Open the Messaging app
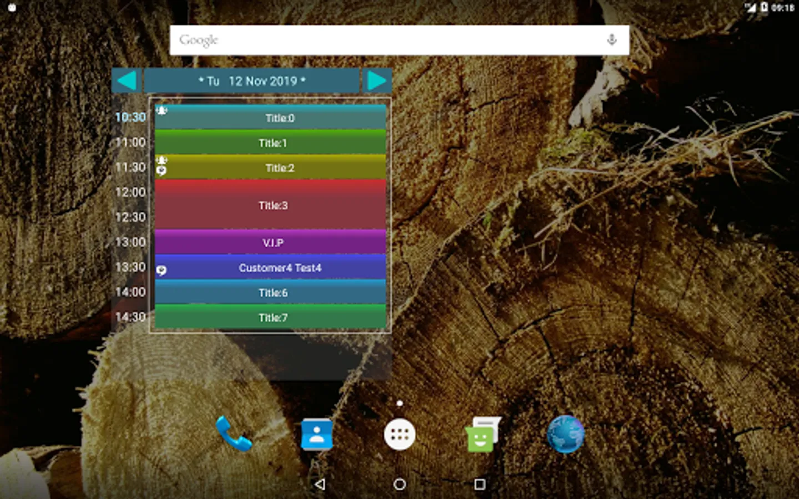Screen dimensions: 799x499 tap(483, 434)
